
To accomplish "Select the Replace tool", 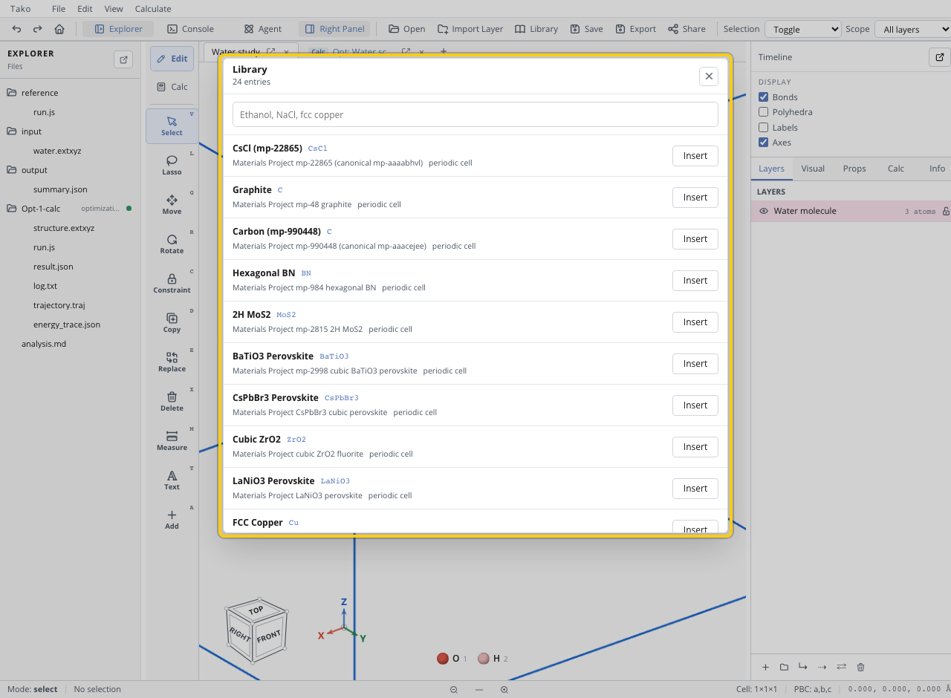I will (x=172, y=362).
